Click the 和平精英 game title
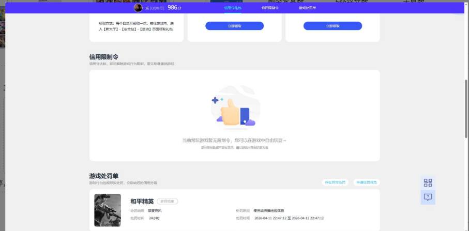The height and width of the screenshot is (231, 469). (x=142, y=202)
